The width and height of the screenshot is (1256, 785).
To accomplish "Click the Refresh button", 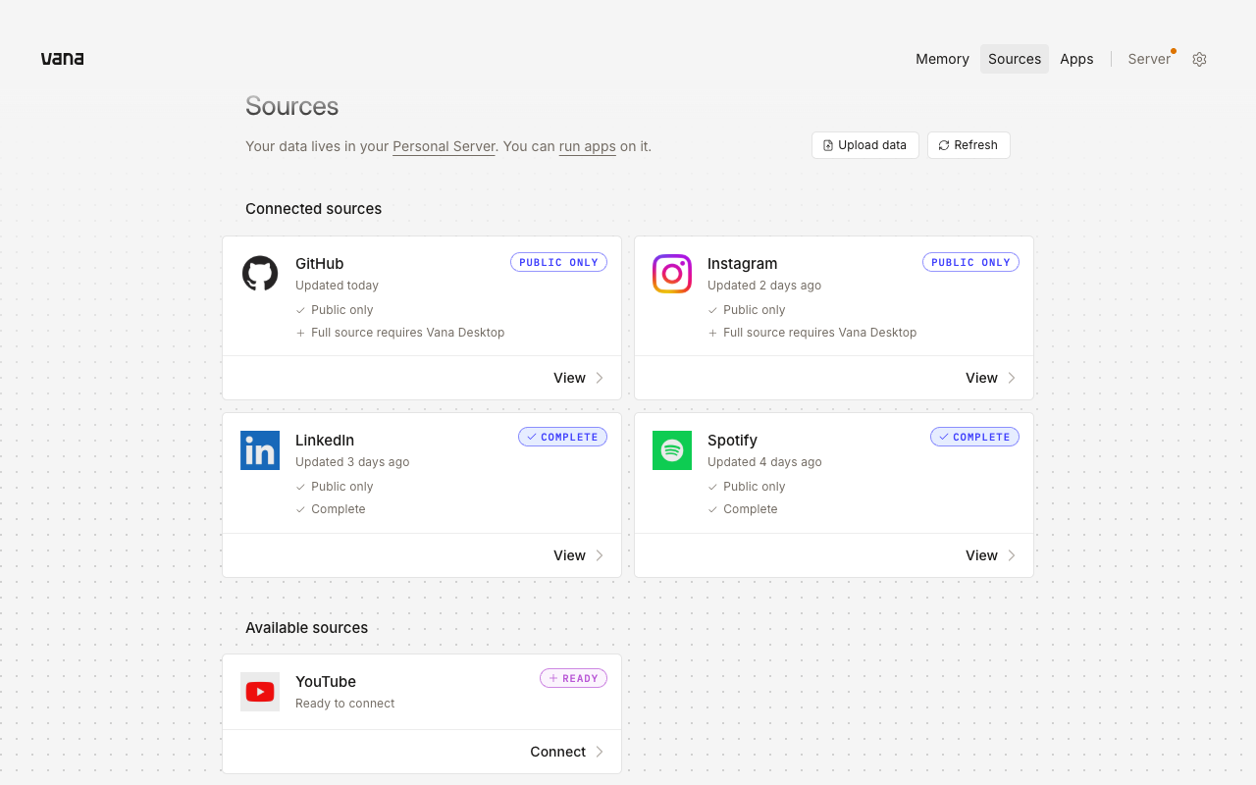I will [968, 145].
